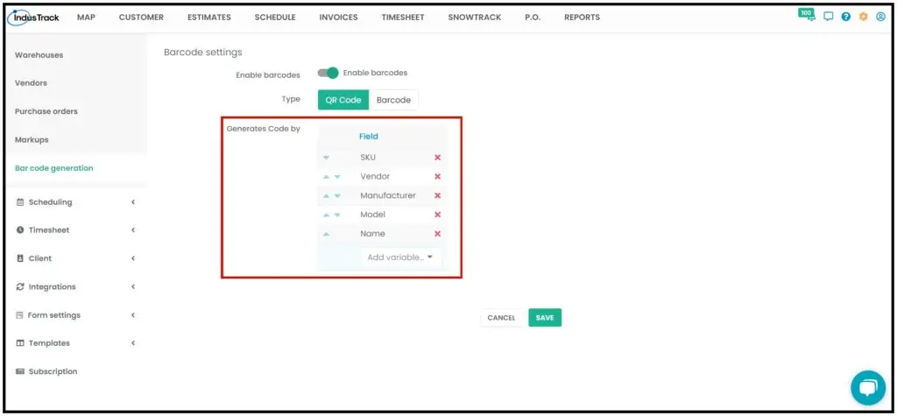Go to Warehouses in sidebar
This screenshot has height=416, width=897.
click(x=39, y=55)
